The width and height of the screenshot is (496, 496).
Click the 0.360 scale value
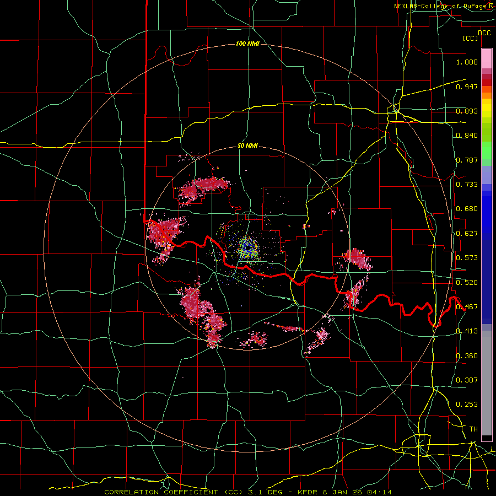[467, 356]
